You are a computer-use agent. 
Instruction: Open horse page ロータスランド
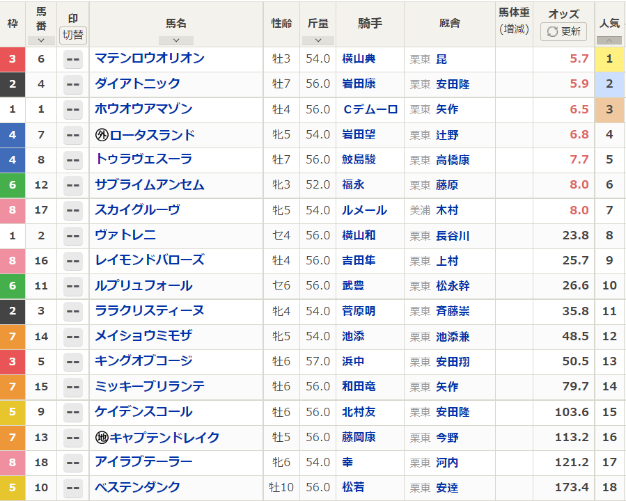[x=152, y=135]
